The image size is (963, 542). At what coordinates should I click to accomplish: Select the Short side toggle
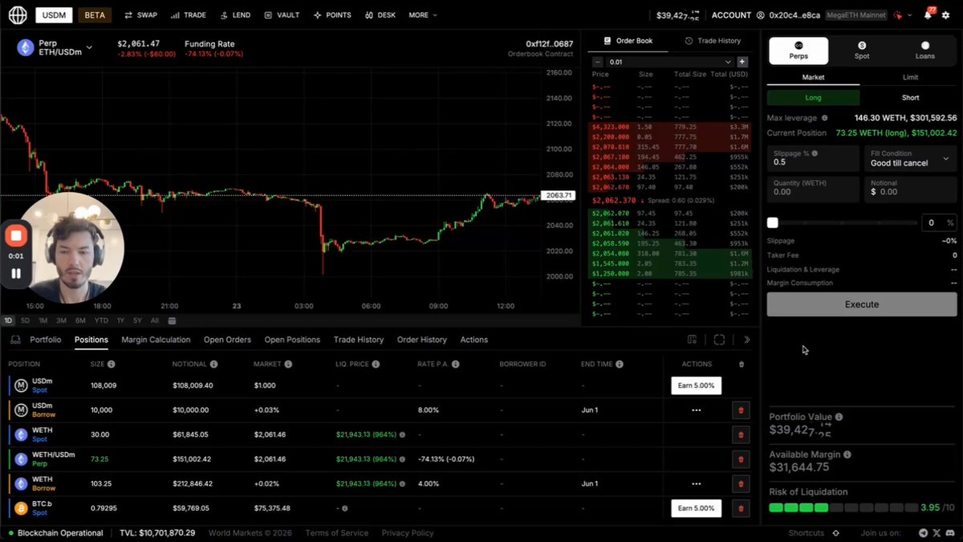coord(910,97)
